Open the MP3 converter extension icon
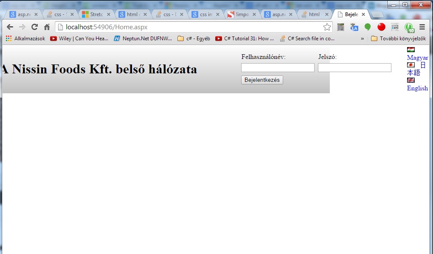This screenshot has width=433, height=254. pos(395,27)
